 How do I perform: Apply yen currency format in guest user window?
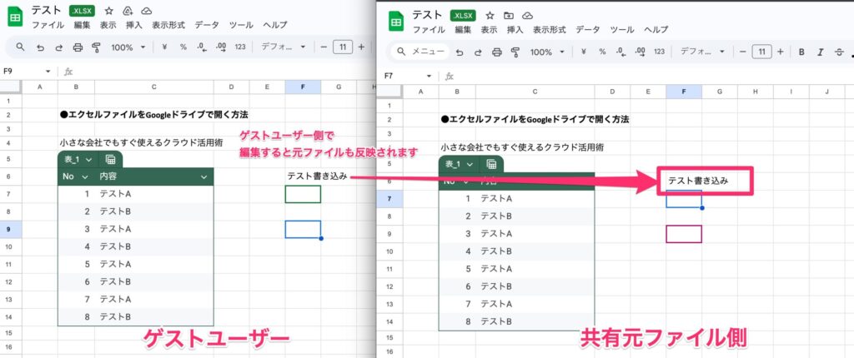(166, 47)
